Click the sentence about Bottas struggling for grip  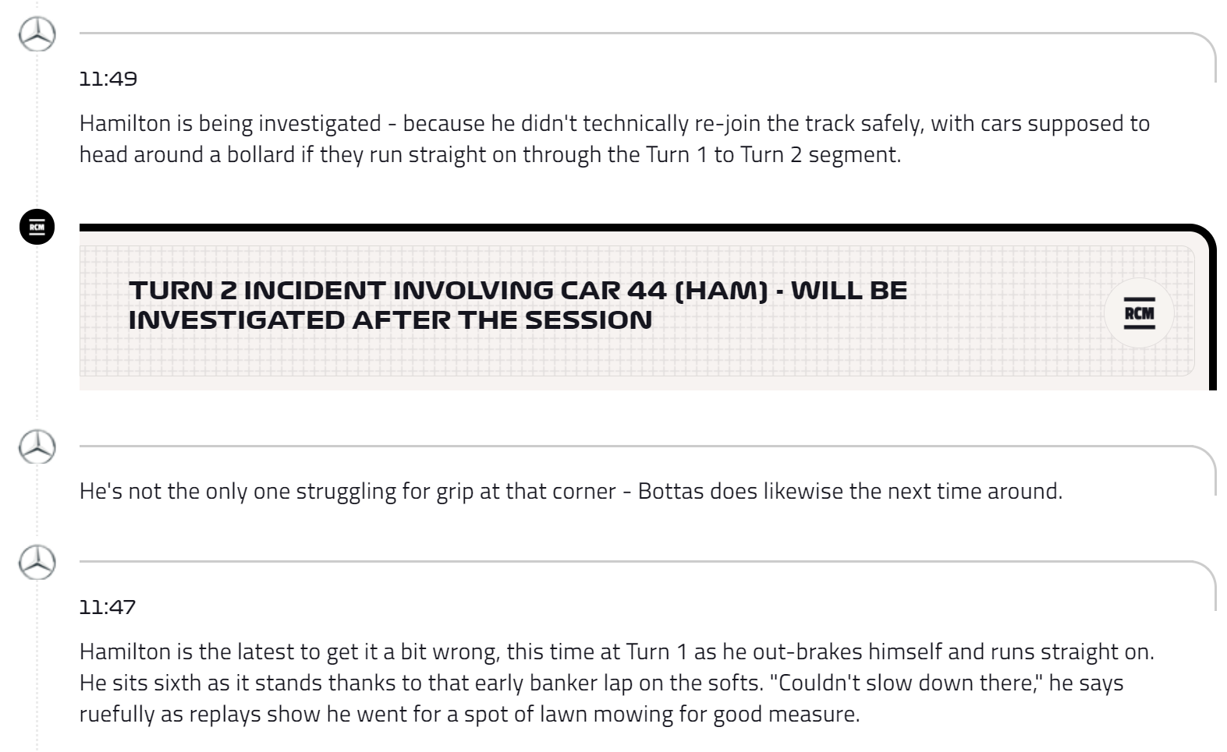(x=571, y=491)
